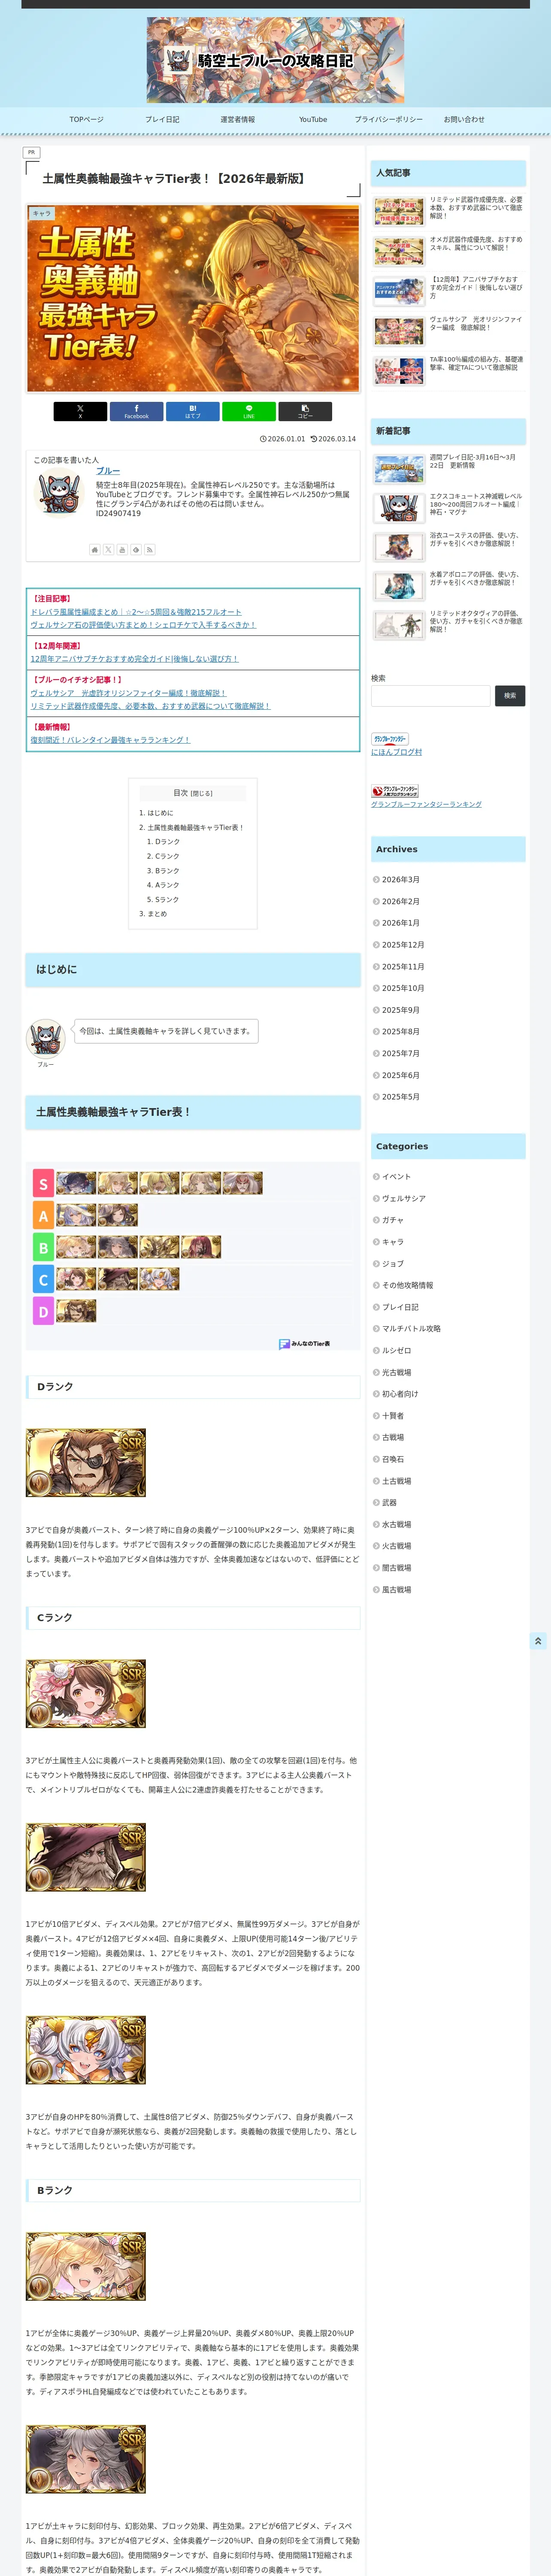Click the にほんブログ村 banner badge
Viewport: 551px width, 2576px height.
pos(390,739)
